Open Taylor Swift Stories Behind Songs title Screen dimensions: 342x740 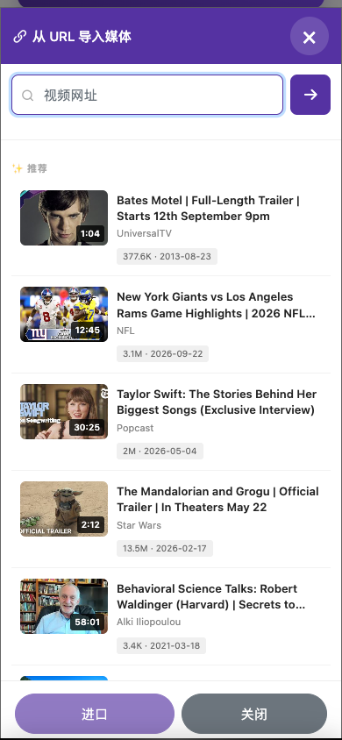point(217,402)
